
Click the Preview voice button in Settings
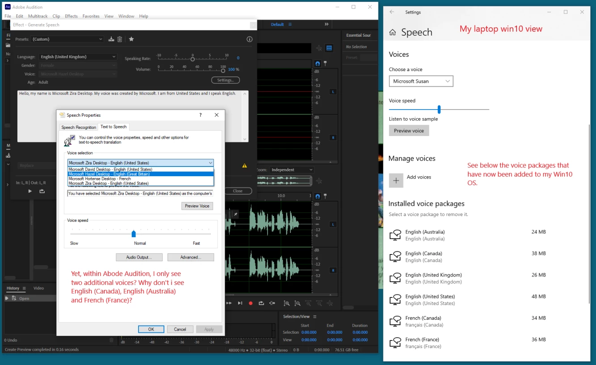(409, 131)
